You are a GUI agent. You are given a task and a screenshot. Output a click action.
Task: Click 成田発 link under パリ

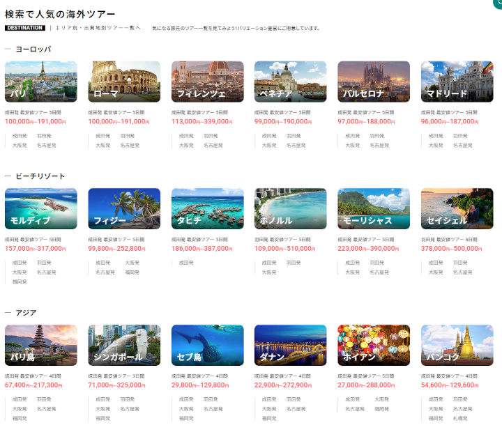point(20,136)
